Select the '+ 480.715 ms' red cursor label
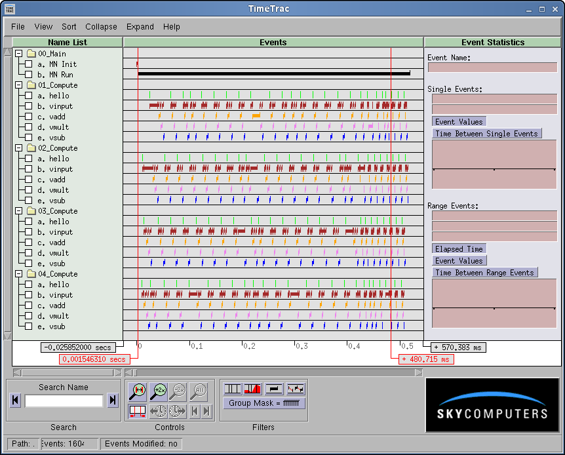Screen dimensions: 565x455 click(426, 359)
